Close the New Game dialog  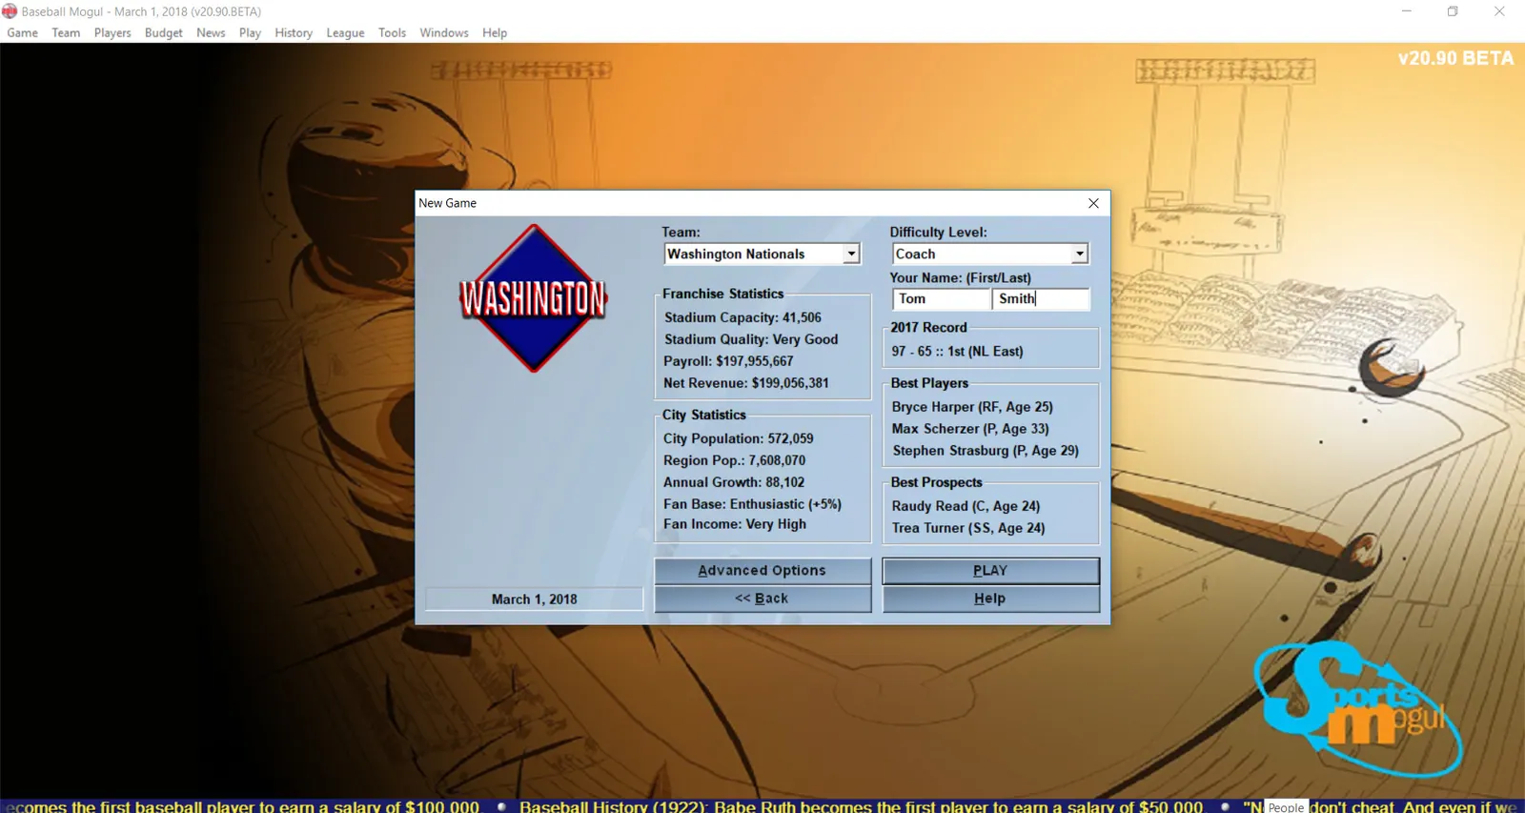click(x=1093, y=203)
